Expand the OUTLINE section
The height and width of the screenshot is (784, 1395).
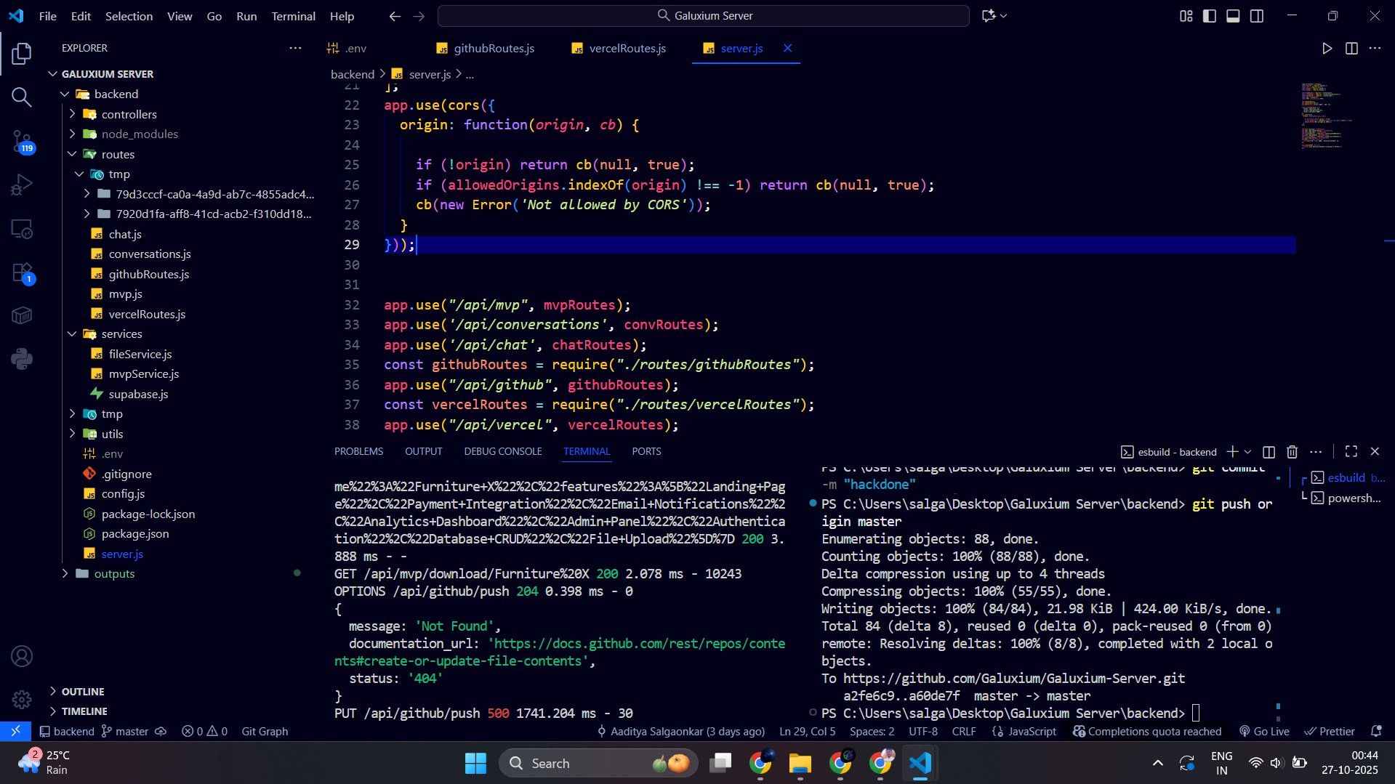click(x=83, y=692)
